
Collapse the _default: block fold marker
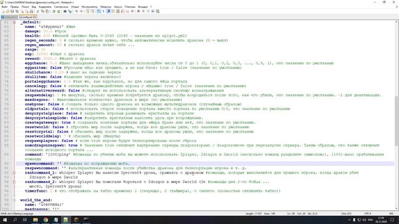click(14, 22)
